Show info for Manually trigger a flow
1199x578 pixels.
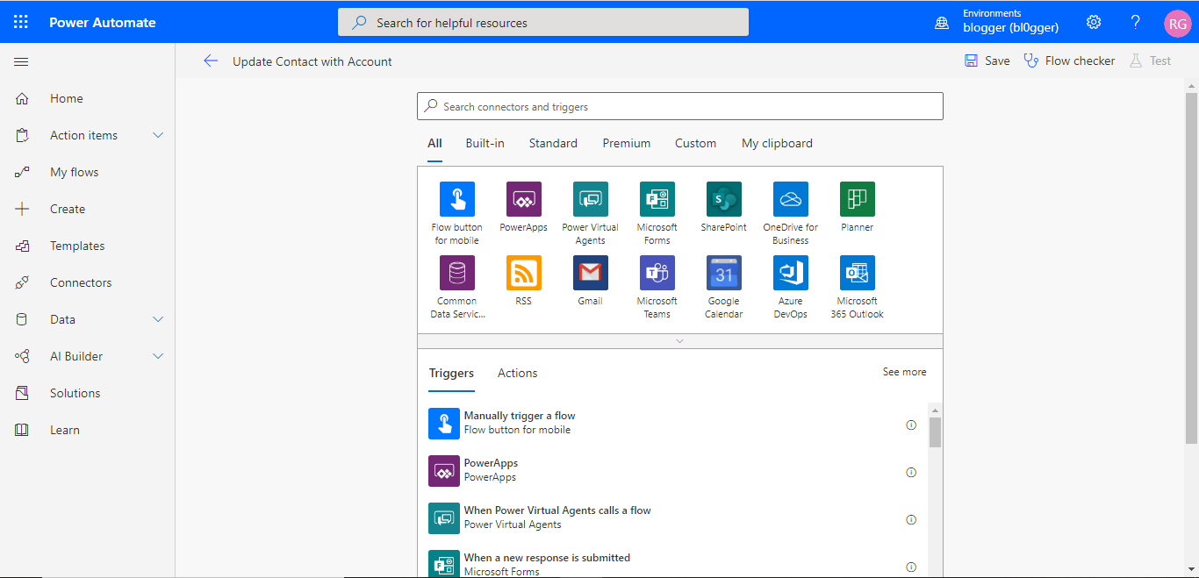click(x=910, y=425)
